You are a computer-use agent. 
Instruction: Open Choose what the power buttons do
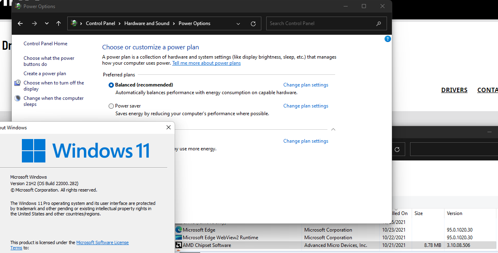49,61
